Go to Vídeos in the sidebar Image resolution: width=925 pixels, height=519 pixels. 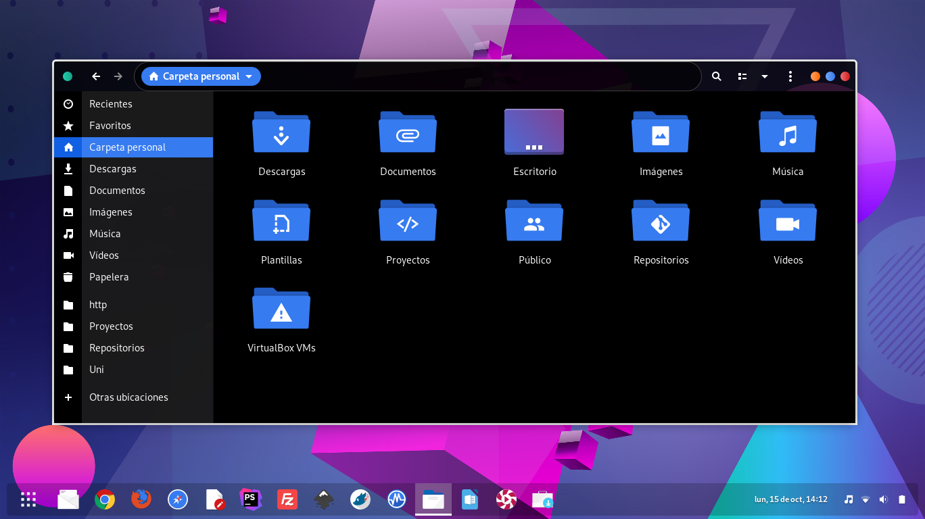point(133,255)
